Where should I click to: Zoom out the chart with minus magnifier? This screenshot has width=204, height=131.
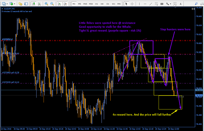point(52,4)
